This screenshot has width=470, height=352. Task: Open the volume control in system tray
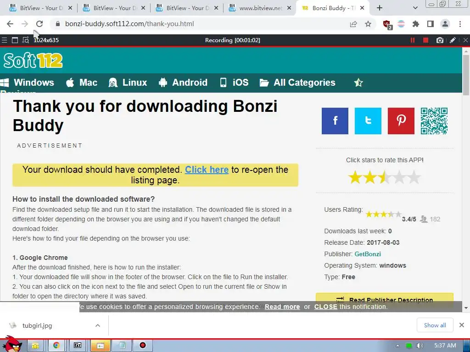click(x=420, y=346)
